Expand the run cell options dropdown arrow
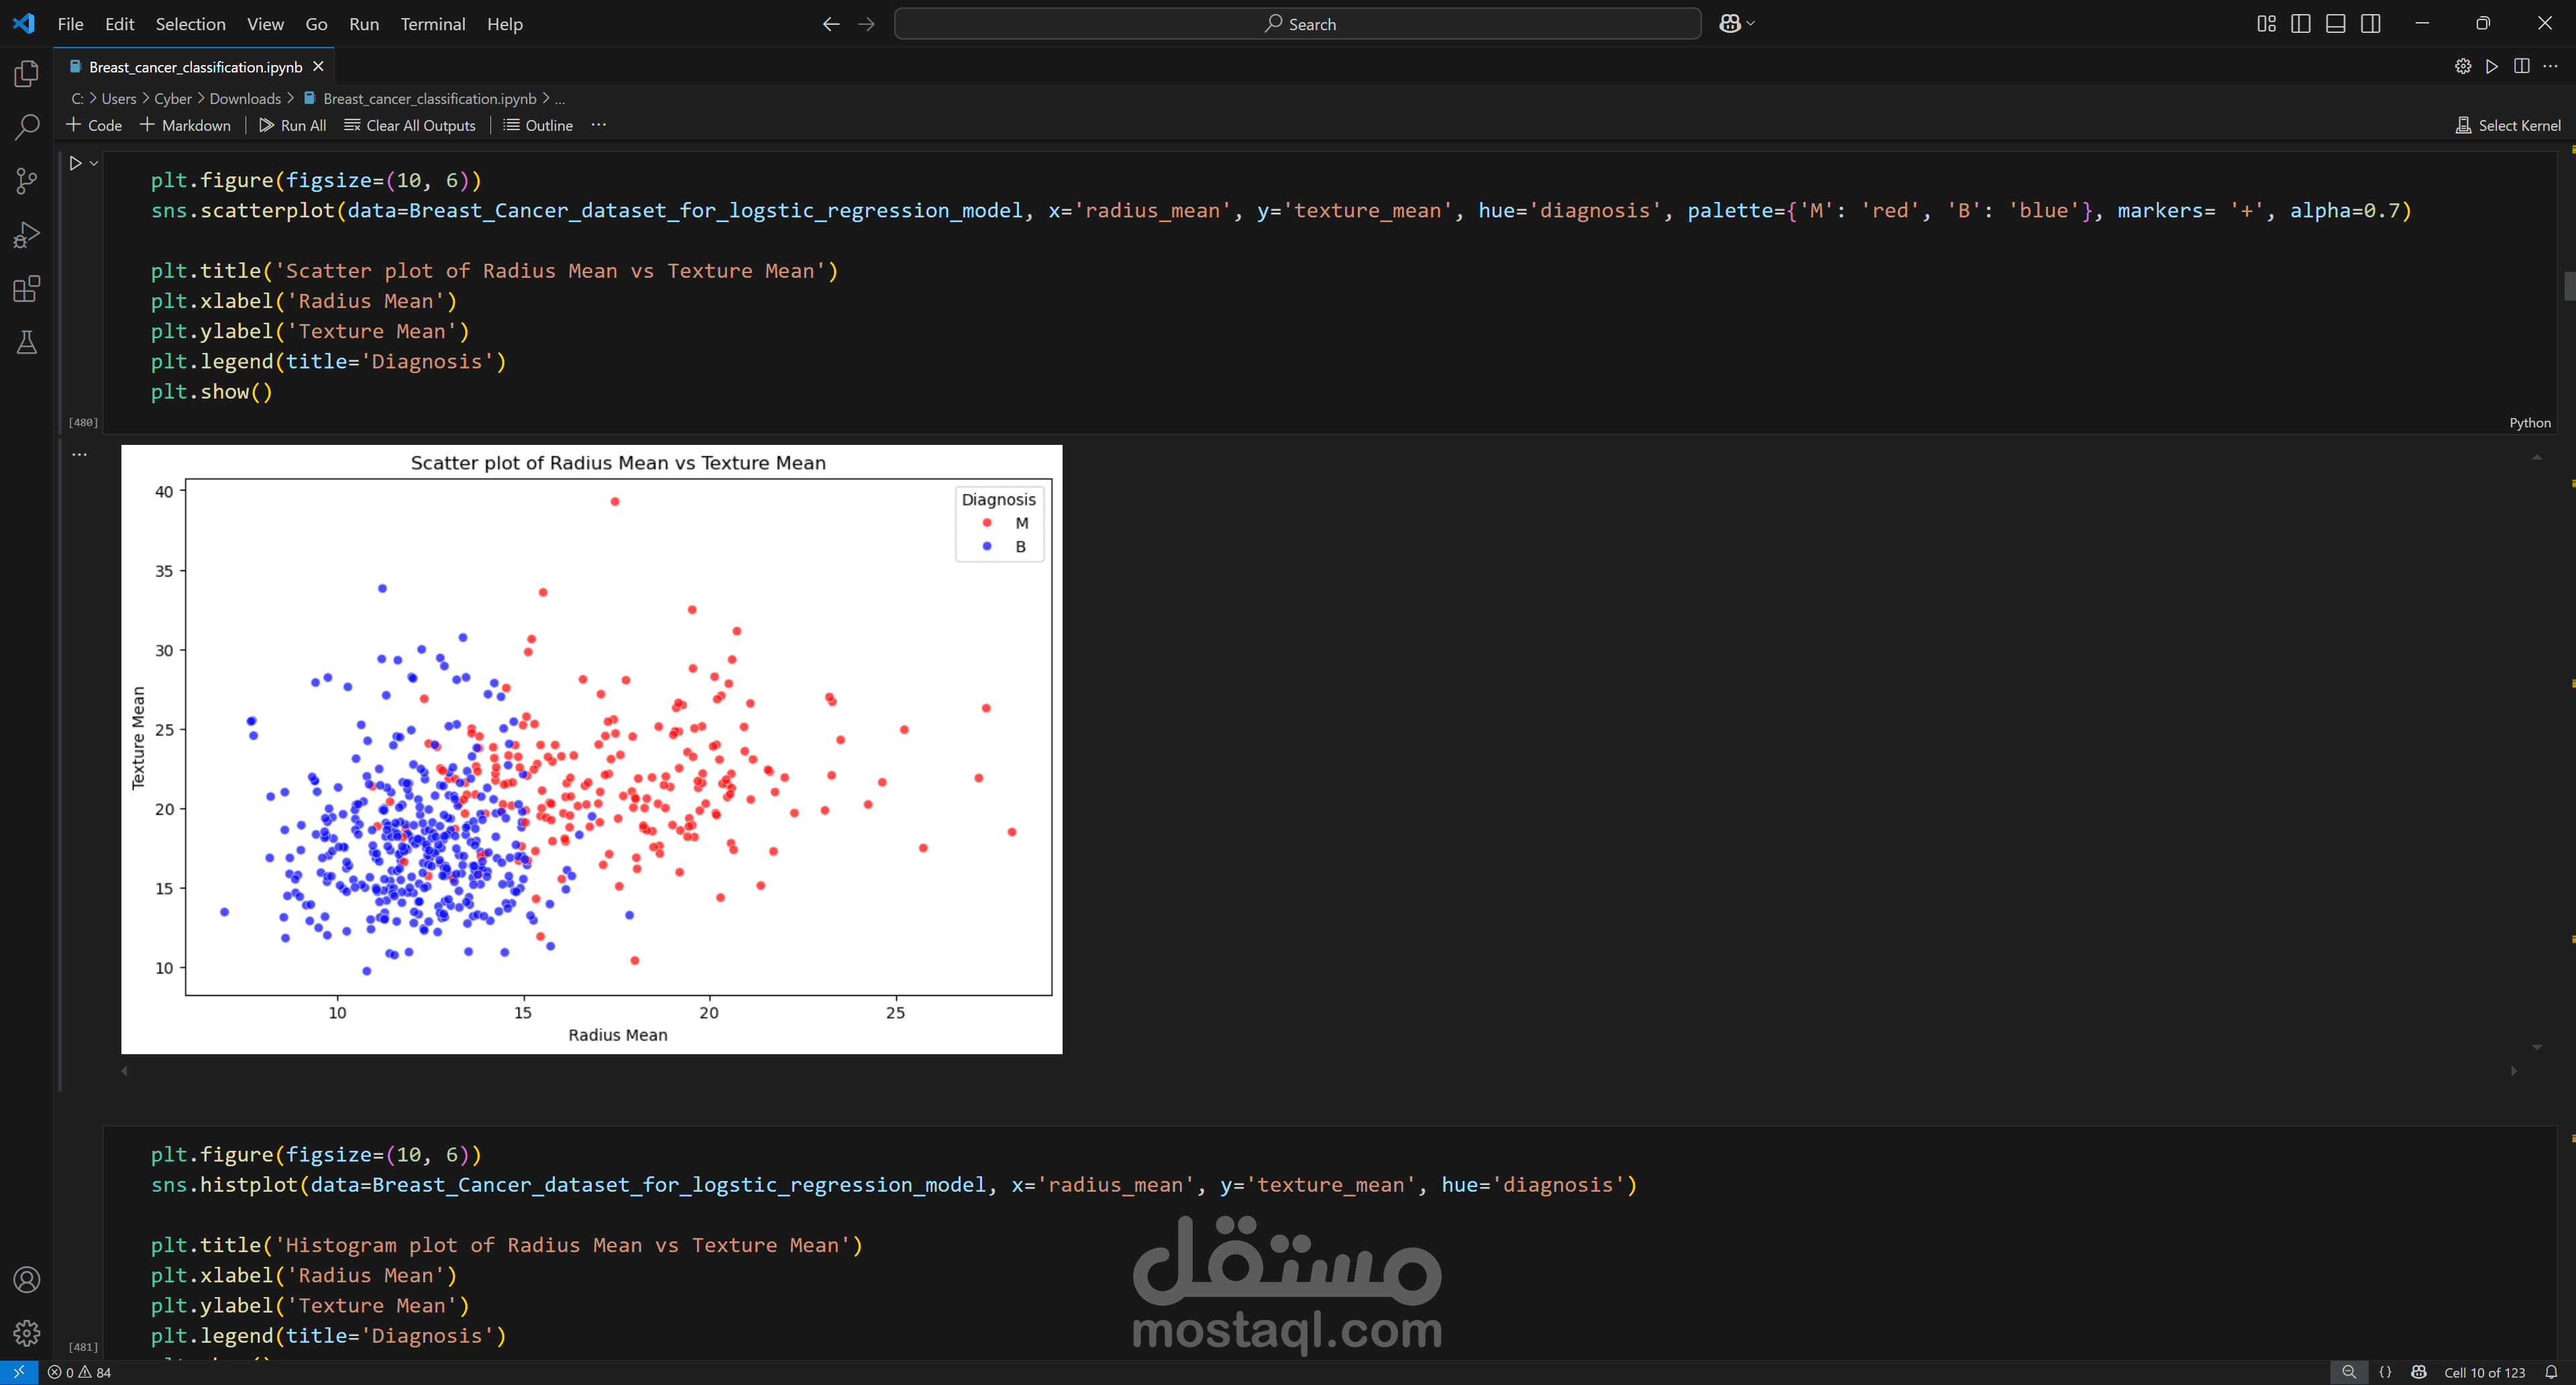The width and height of the screenshot is (2576, 1385). [94, 163]
